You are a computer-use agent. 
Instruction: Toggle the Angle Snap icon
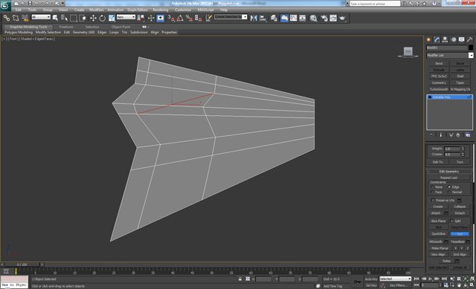pos(180,18)
